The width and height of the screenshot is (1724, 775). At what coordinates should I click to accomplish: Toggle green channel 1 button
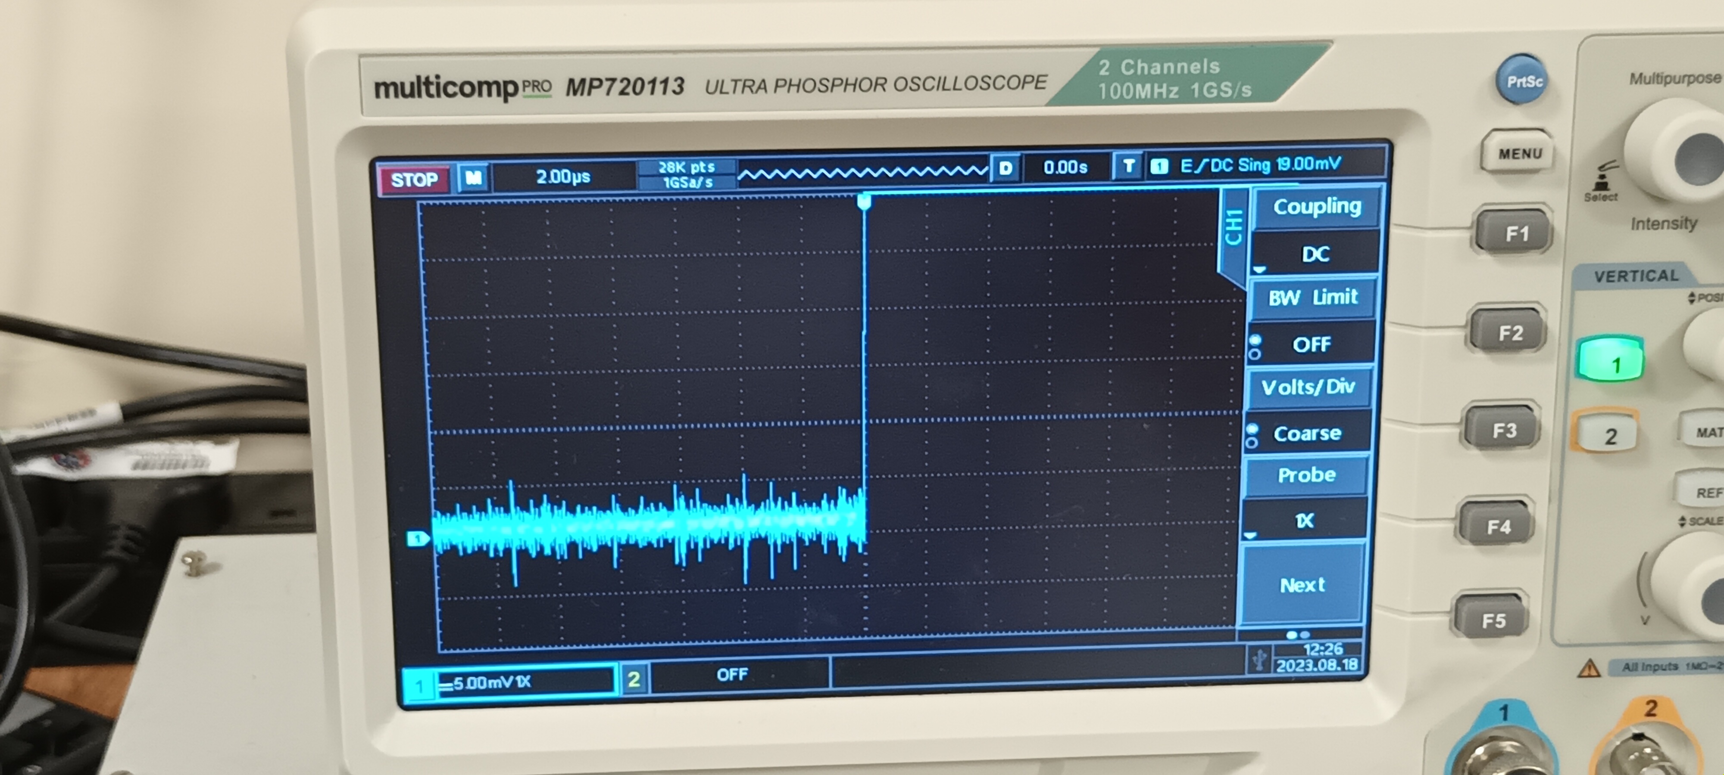[x=1610, y=361]
